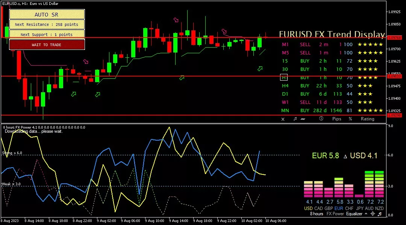This screenshot has width=406, height=225.
Task: Switch to W1 timeframe in FX Trend panel
Action: (285, 102)
